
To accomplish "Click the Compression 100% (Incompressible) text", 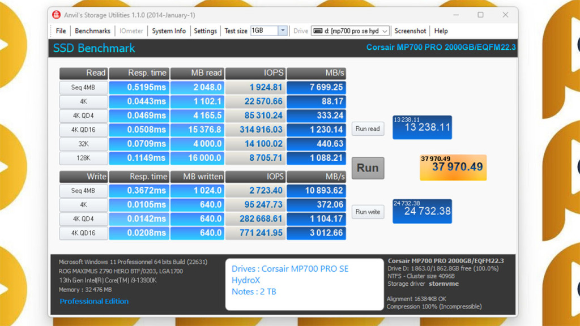I will click(x=434, y=306).
